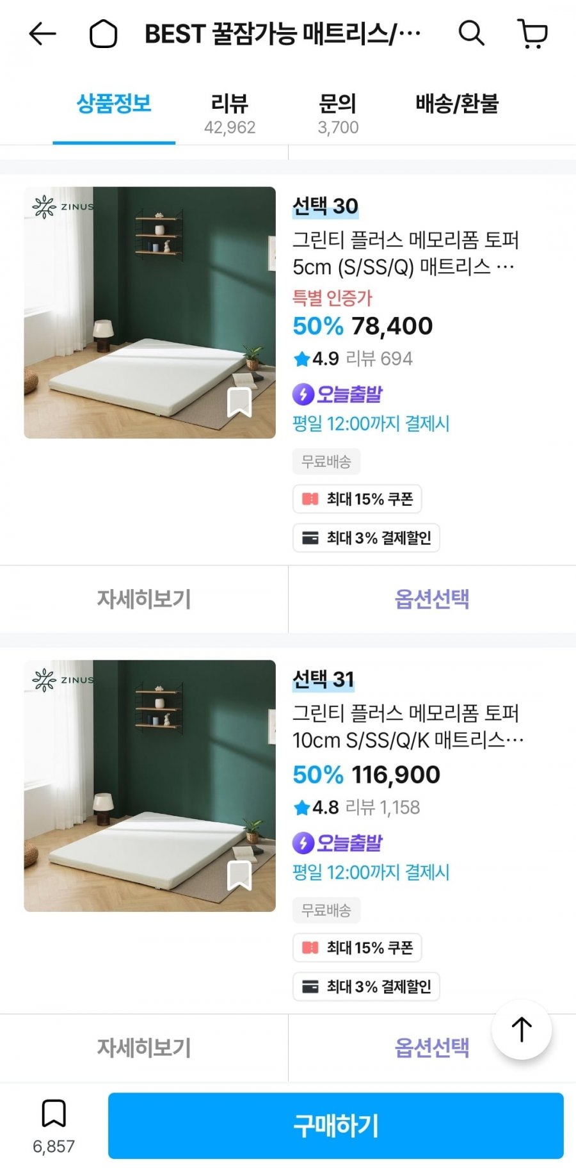
Task: Tap the scroll-to-top arrow button
Action: [x=521, y=1030]
